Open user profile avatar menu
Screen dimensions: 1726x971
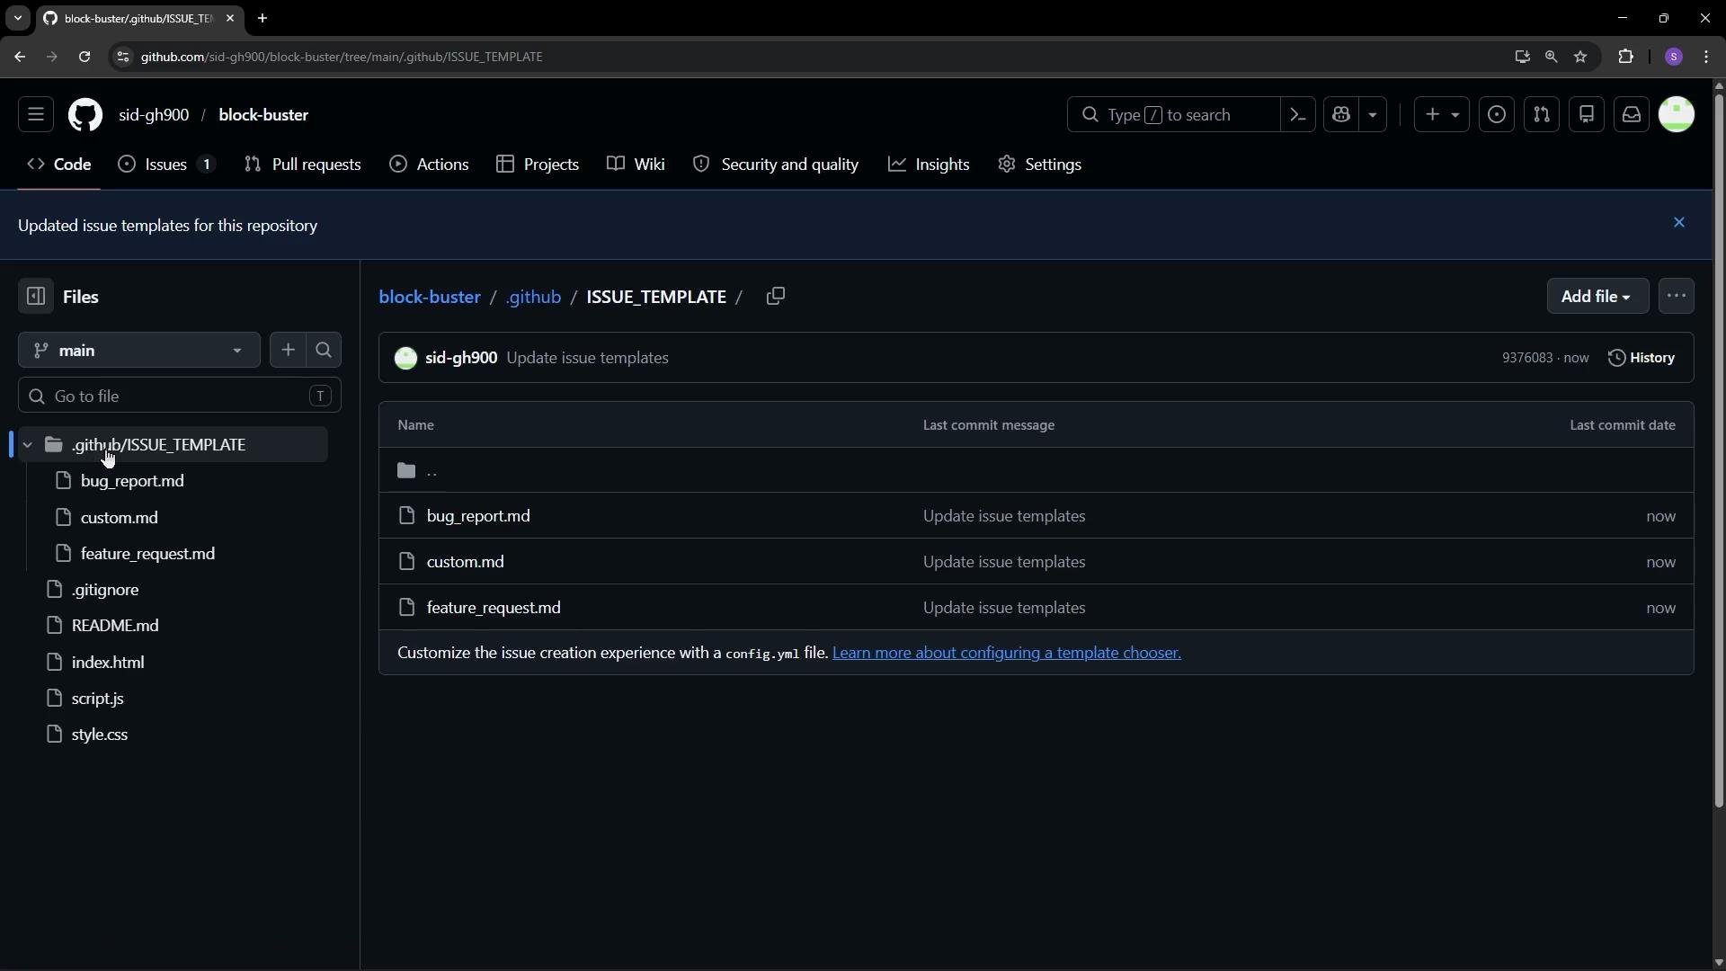(x=1677, y=115)
